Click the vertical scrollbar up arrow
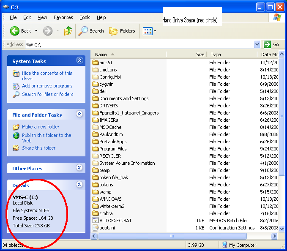The height and width of the screenshot is (251, 287). coord(282,54)
